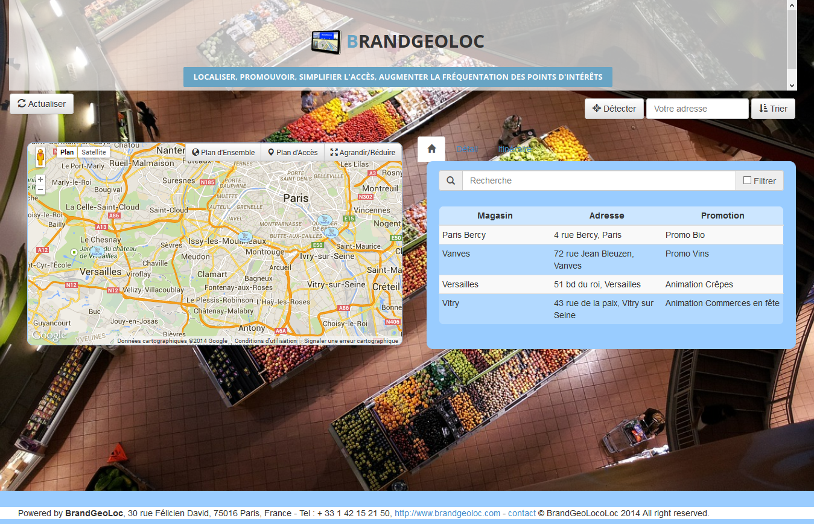The image size is (814, 524).
Task: Click the Adresse column header
Action: (606, 216)
